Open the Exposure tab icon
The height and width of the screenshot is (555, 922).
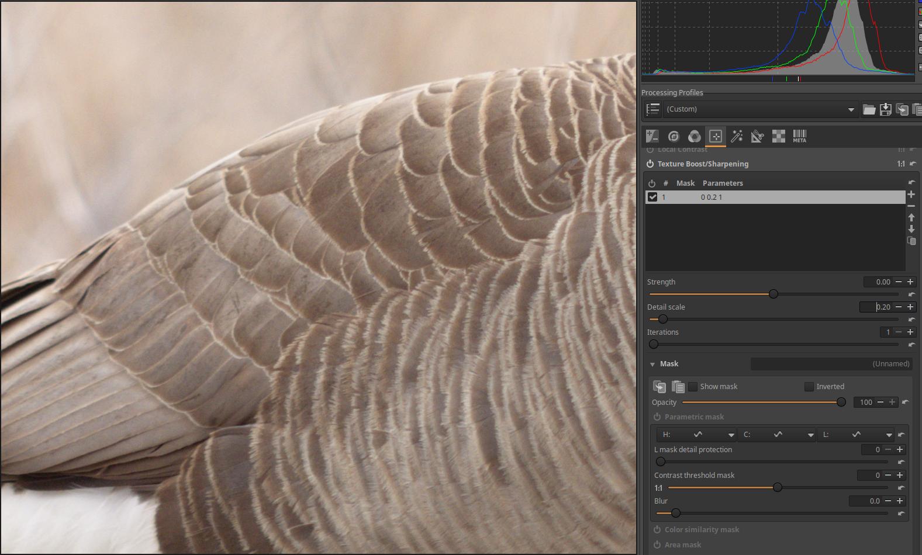pos(652,137)
